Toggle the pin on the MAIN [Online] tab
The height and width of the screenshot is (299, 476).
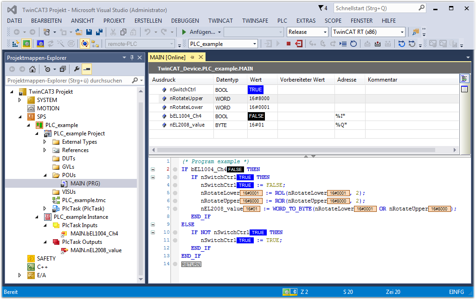(x=192, y=57)
